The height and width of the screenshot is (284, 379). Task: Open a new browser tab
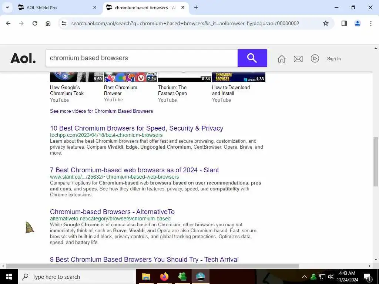196,7
